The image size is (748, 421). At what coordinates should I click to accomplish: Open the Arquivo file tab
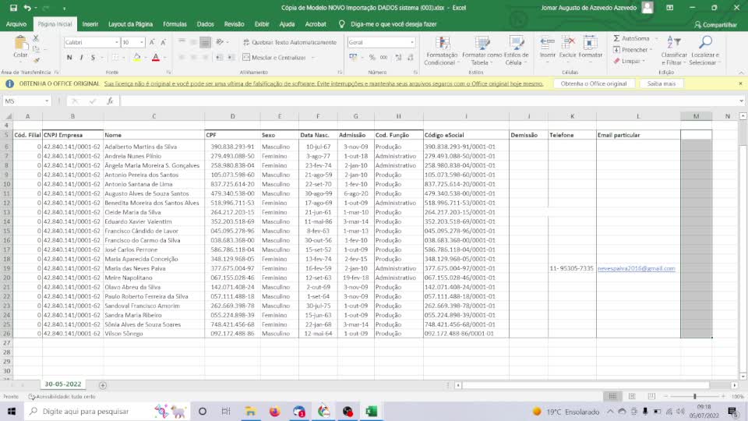(x=16, y=24)
